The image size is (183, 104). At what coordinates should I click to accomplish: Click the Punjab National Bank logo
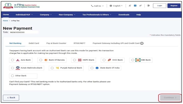[57, 68]
